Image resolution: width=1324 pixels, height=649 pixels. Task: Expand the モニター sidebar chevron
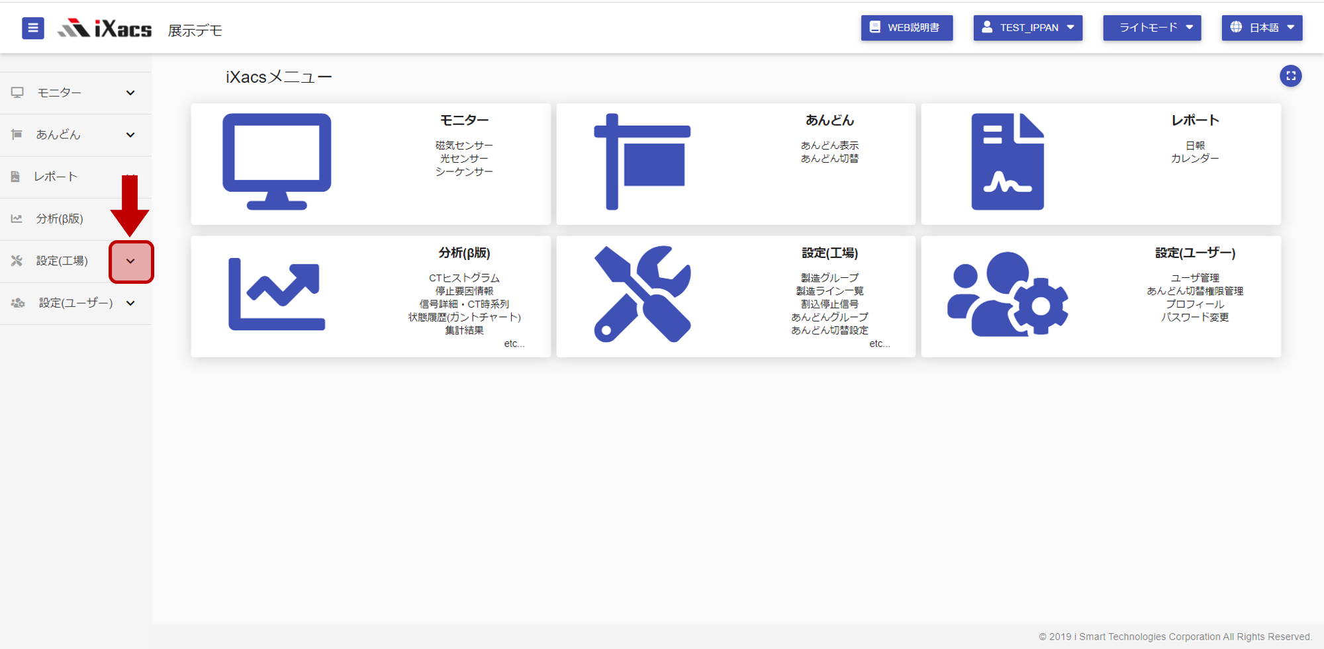pos(130,93)
